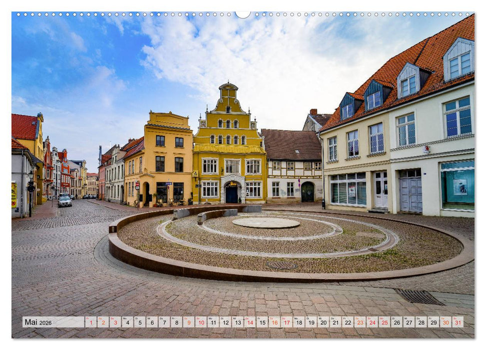Click the year 2026 next to Mai
This screenshot has width=486, height=350.
coord(45,322)
